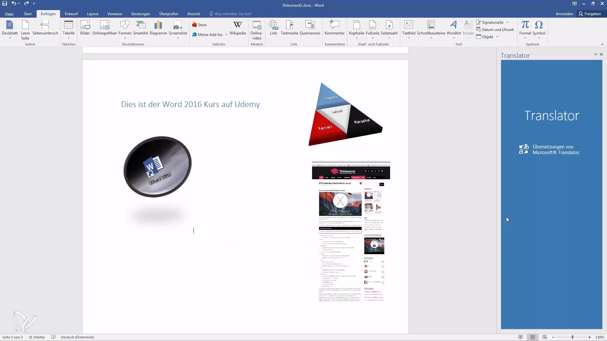607x341 pixels.
Task: Insert a SmartArt graphic
Action: 140,28
